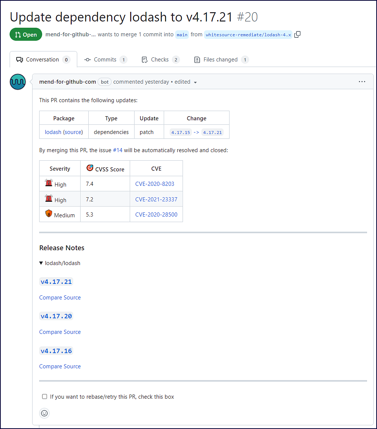
Task: Check the rebase/retry this PR checkbox
Action: [45, 396]
